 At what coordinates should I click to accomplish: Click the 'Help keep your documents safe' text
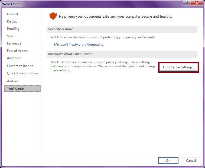tap(115, 17)
